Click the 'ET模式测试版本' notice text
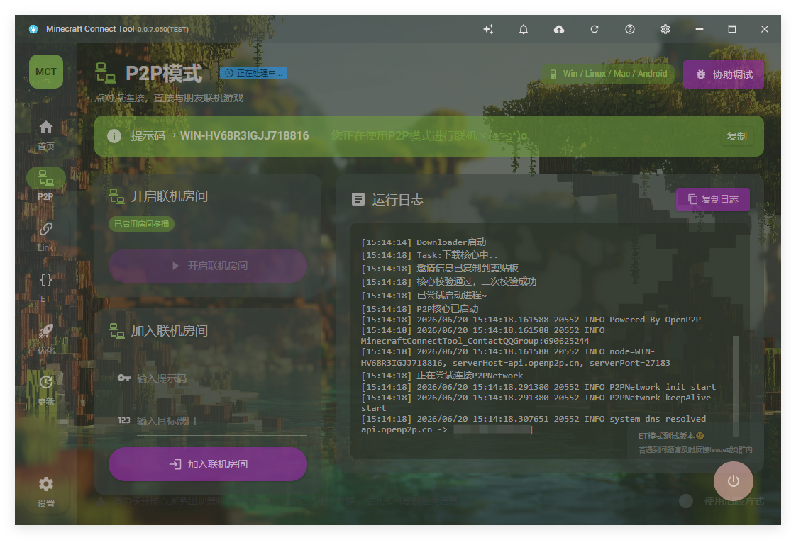This screenshot has height=540, width=796. (x=670, y=436)
